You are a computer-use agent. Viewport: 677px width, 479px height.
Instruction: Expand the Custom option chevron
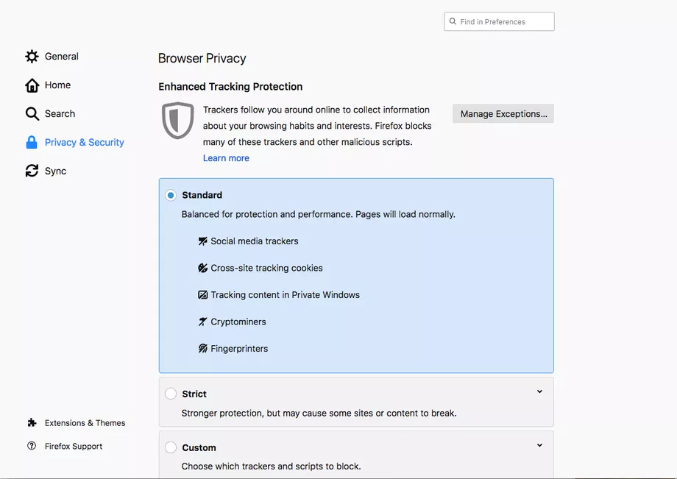(x=539, y=446)
